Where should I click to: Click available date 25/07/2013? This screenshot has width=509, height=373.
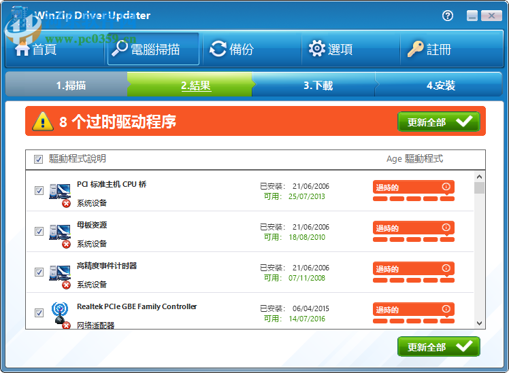[307, 196]
